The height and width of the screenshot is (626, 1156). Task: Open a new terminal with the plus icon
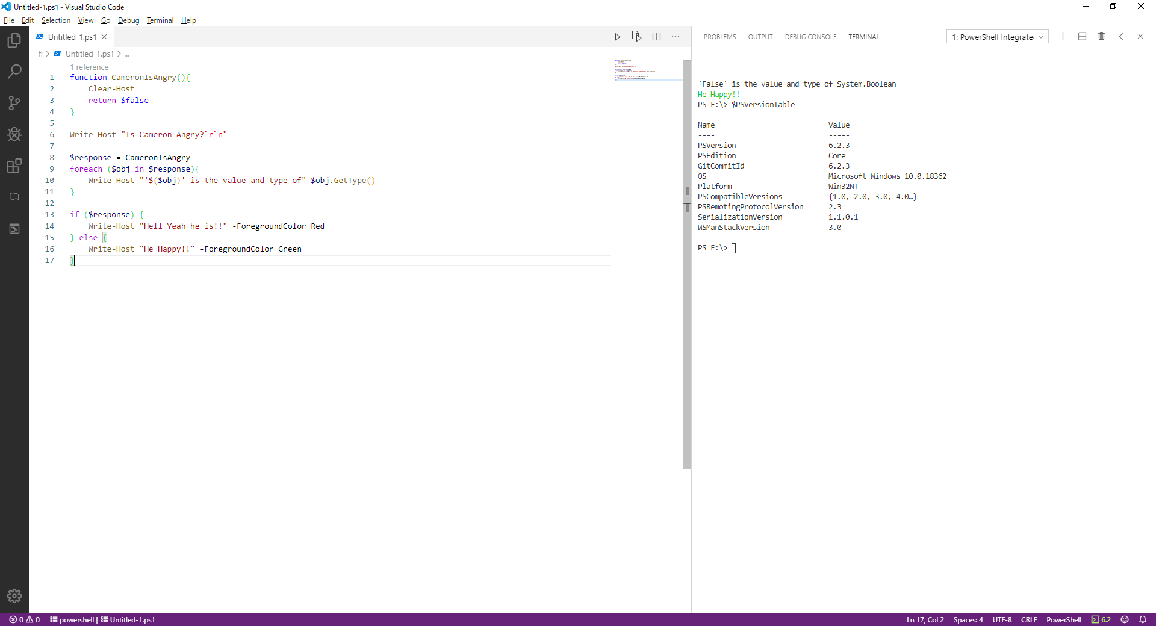pos(1063,36)
